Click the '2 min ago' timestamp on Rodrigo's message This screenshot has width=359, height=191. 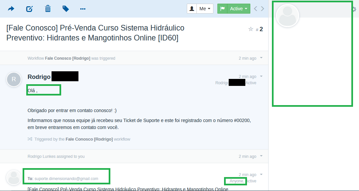pos(248,77)
